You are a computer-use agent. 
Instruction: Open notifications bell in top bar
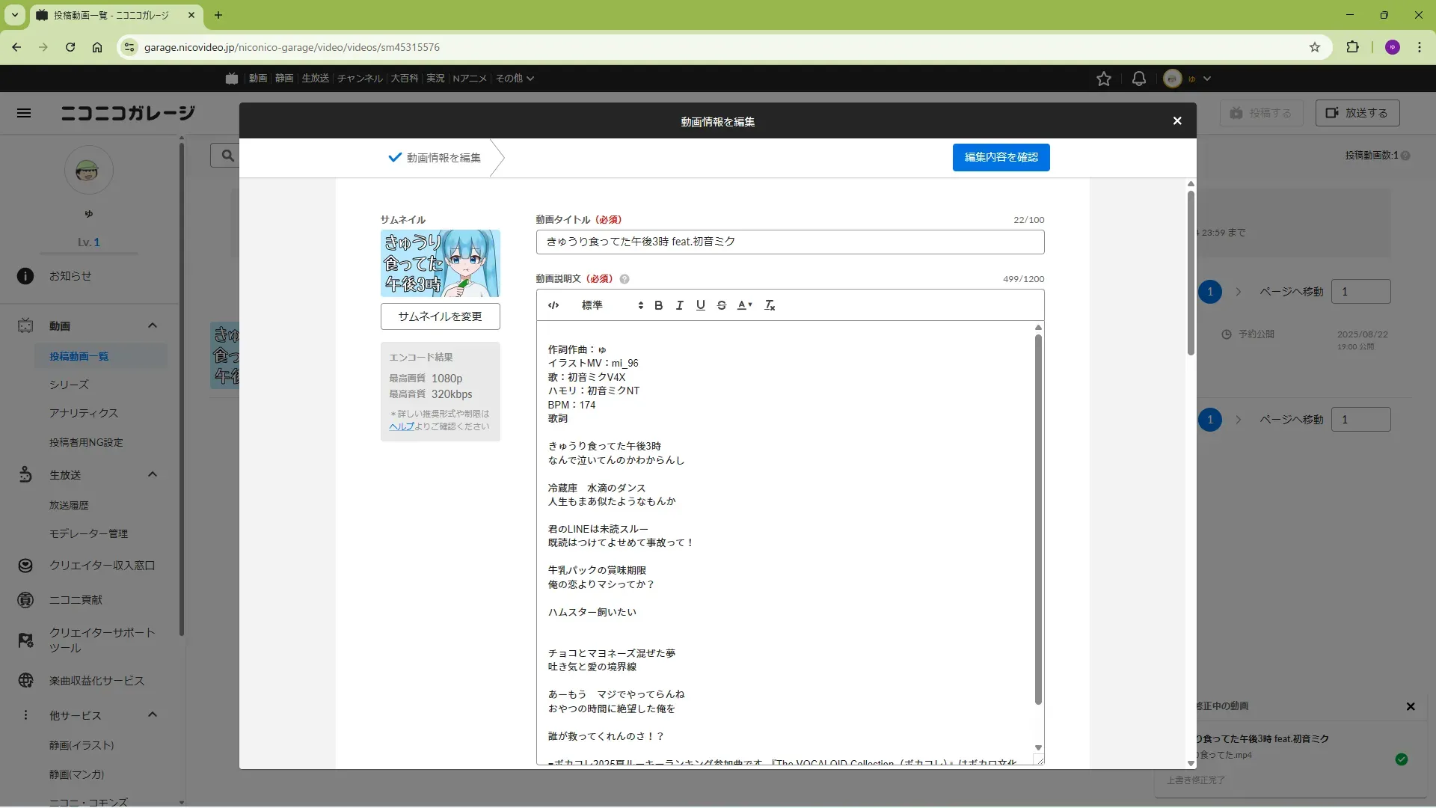pos(1138,79)
